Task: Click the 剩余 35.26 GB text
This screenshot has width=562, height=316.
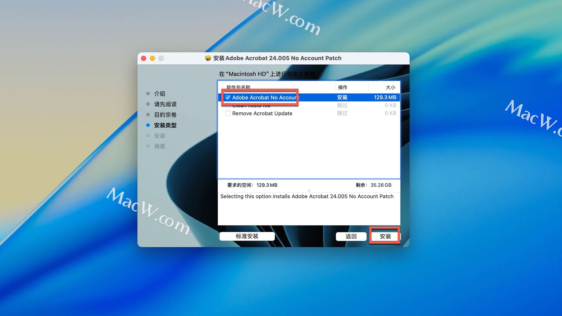Action: coord(373,185)
